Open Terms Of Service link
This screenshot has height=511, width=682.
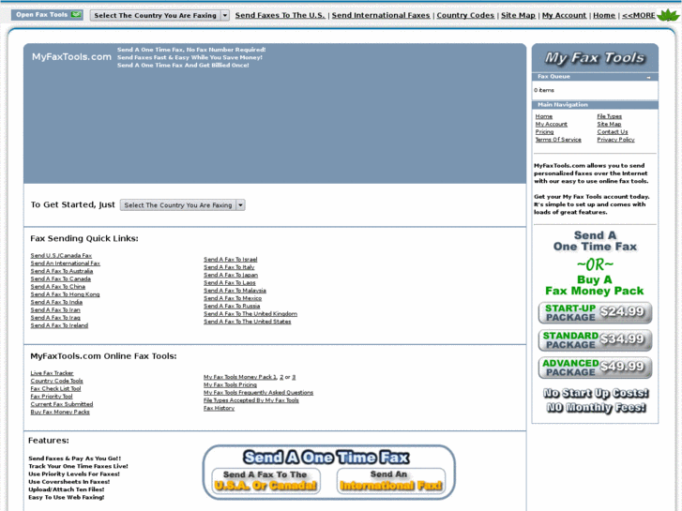[x=558, y=140]
